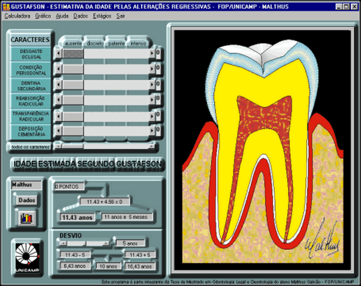Click the '5 anos' deviation value
Screen dimensions: 361x286
(x=130, y=243)
